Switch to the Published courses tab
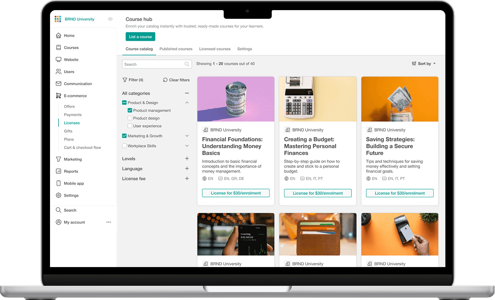Screen dimensions: 495x300 [x=176, y=49]
